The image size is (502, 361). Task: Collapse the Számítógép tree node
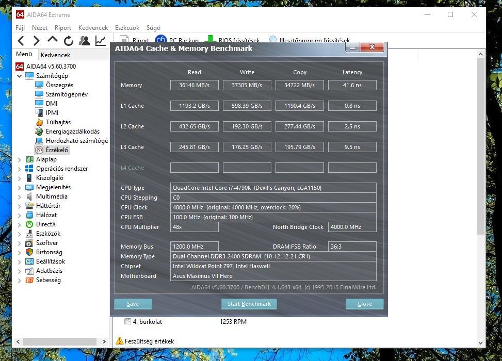coord(19,76)
